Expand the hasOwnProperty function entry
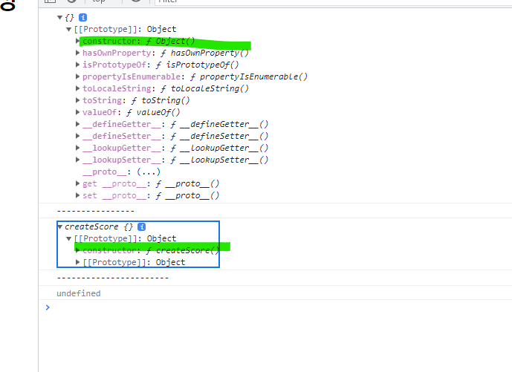The height and width of the screenshot is (372, 512). tap(77, 53)
